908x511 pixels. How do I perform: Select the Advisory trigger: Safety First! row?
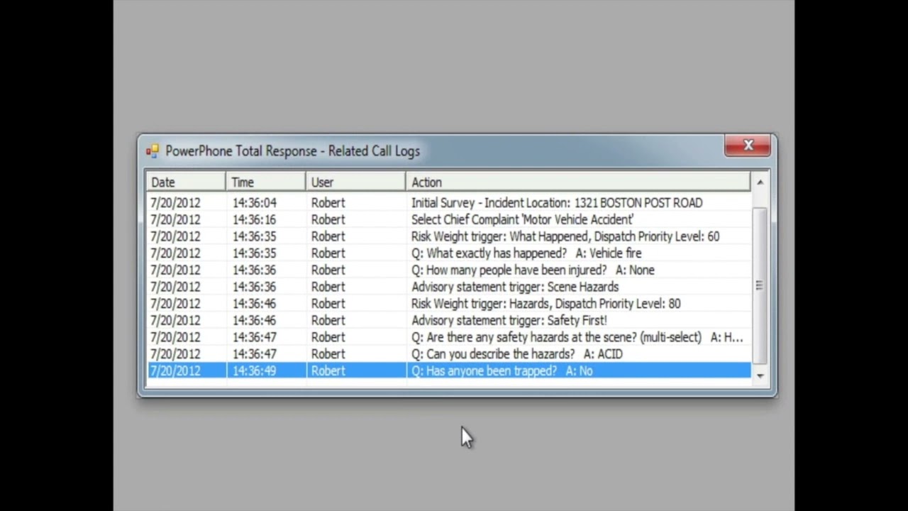tap(448, 321)
